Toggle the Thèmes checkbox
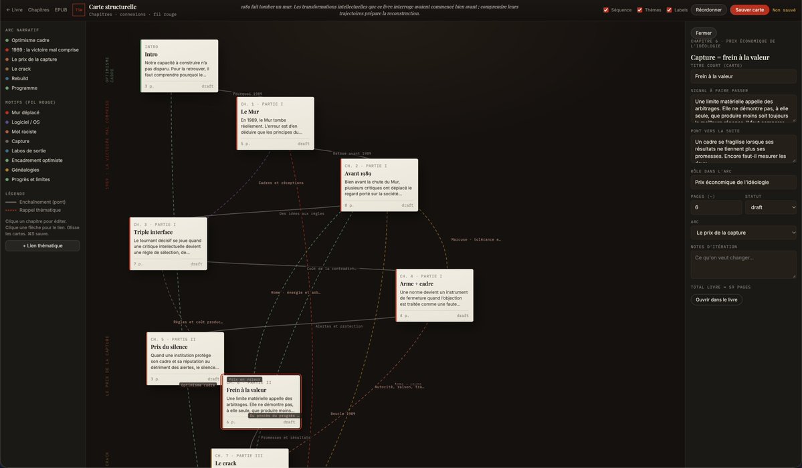The height and width of the screenshot is (468, 802). [x=640, y=10]
